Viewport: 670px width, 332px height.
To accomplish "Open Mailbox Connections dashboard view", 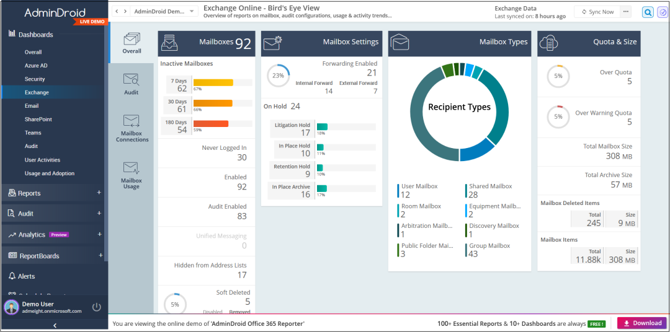I will 132,128.
